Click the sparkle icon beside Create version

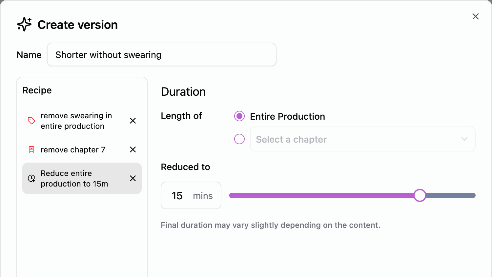point(24,24)
